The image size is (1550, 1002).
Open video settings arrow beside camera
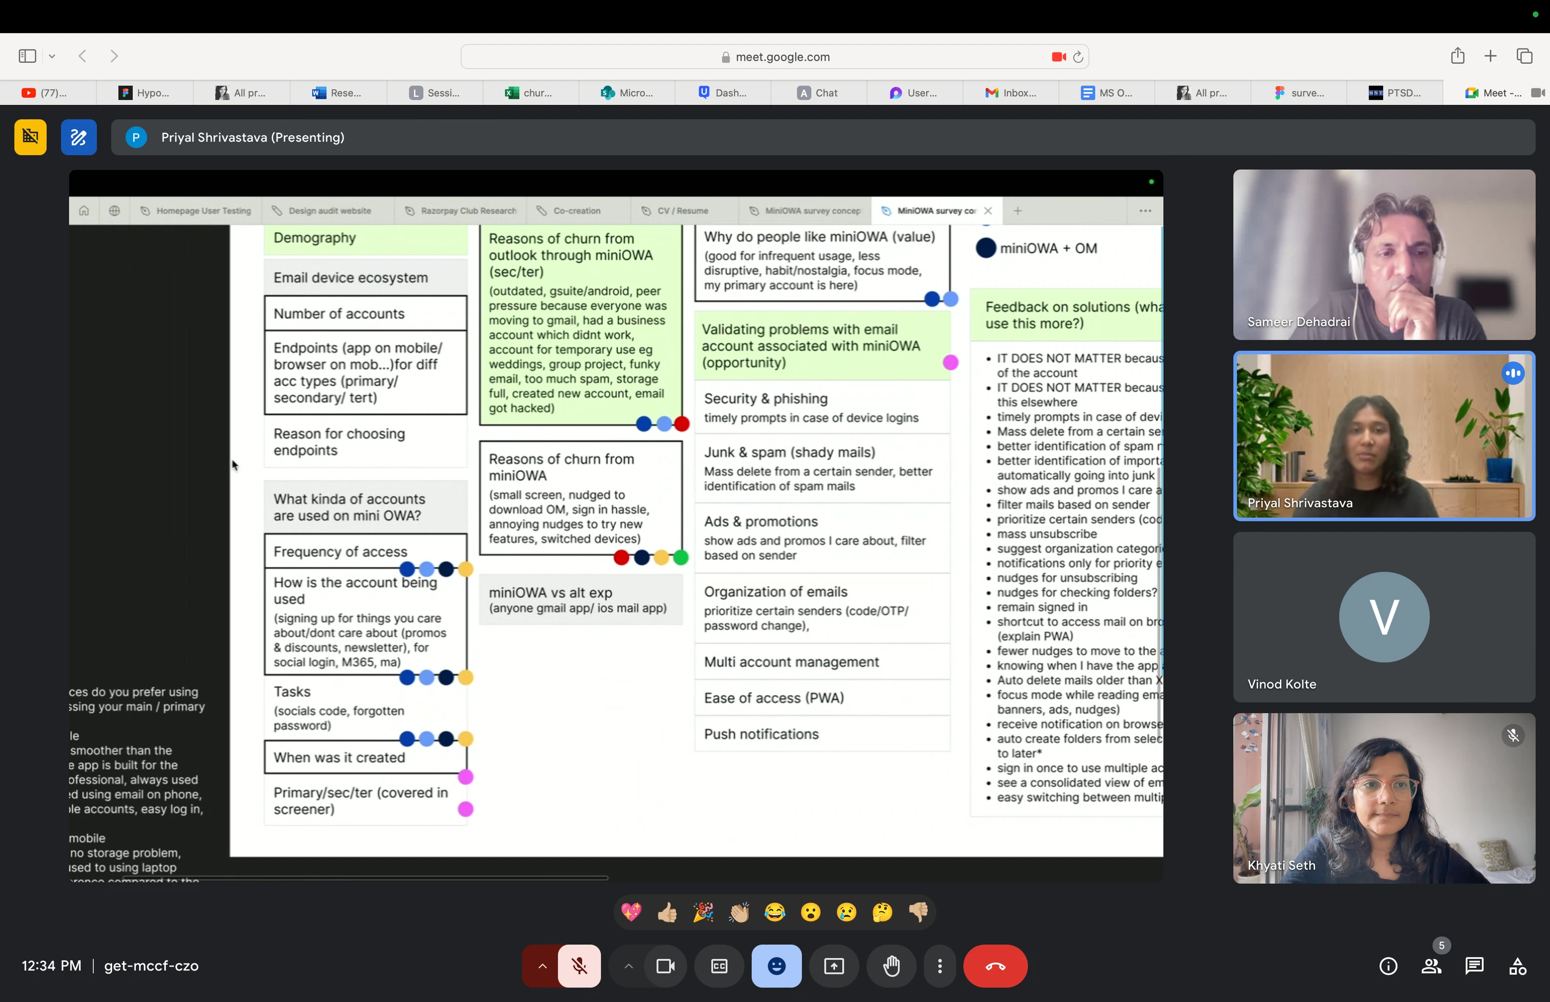point(628,965)
